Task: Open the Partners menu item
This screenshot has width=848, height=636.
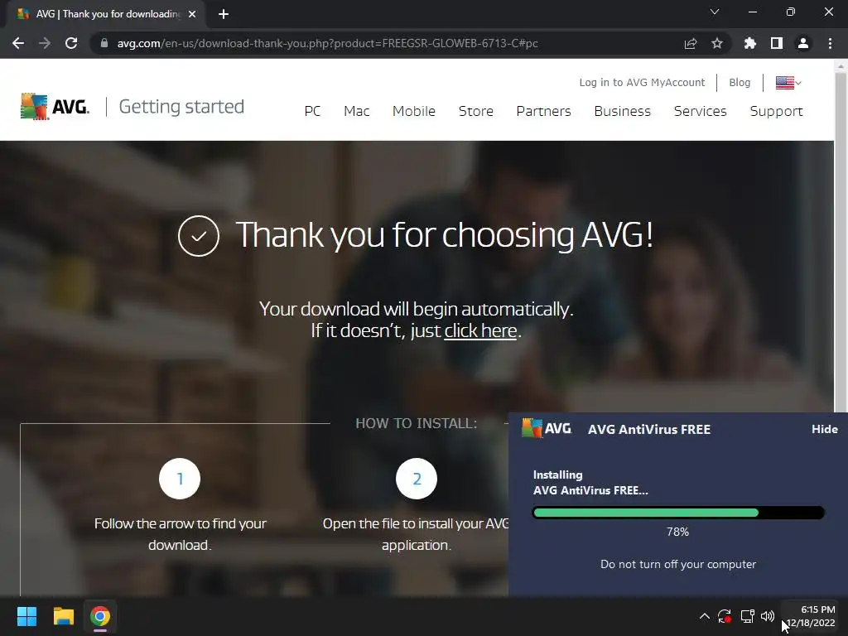Action: [x=543, y=111]
